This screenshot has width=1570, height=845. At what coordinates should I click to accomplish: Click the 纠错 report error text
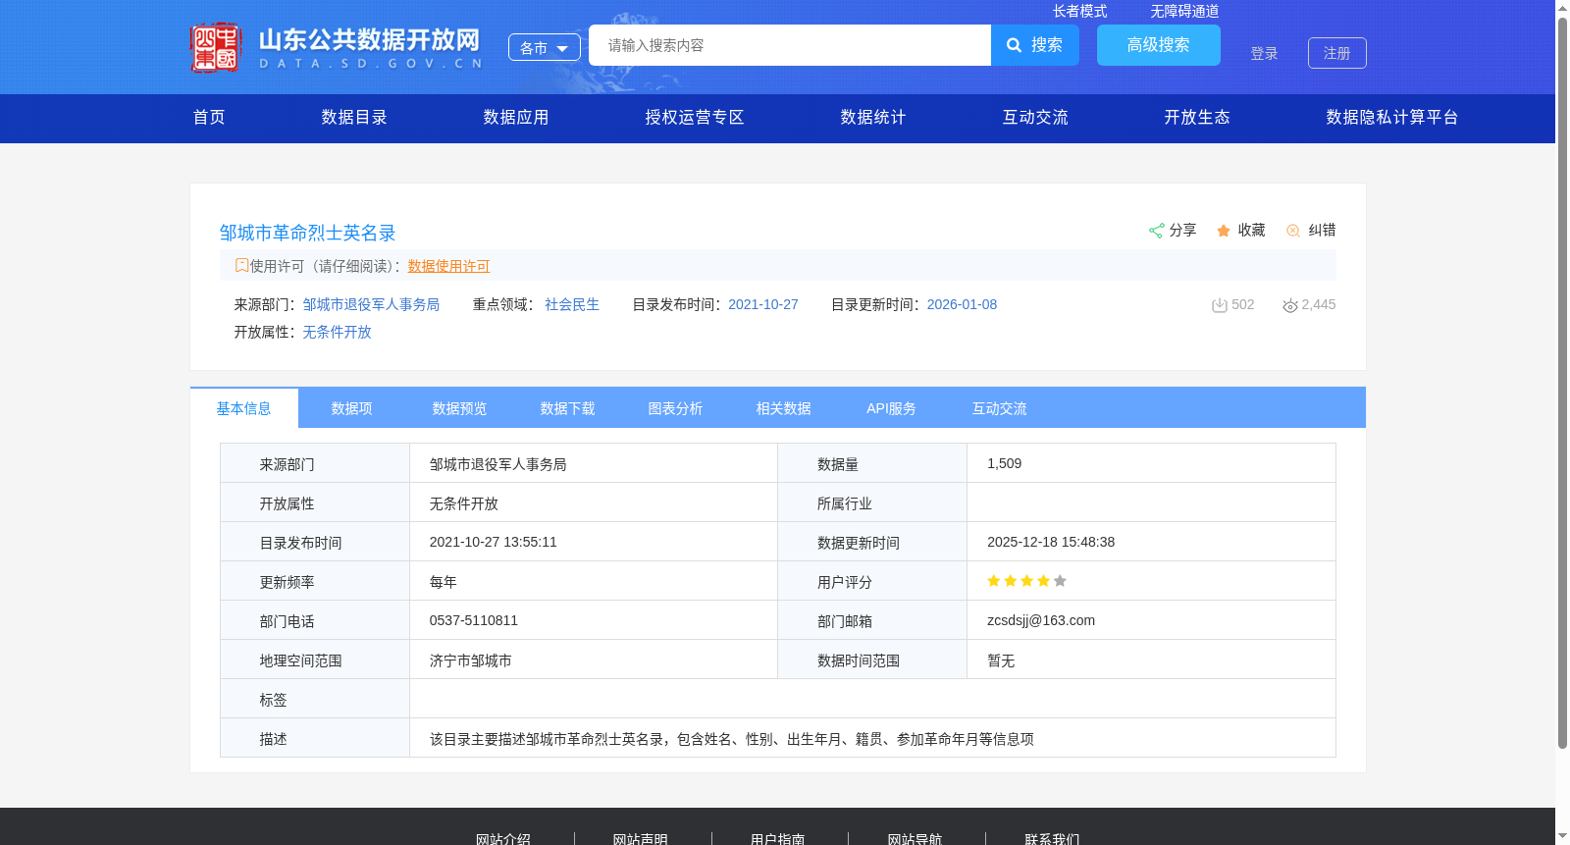coord(1322,230)
